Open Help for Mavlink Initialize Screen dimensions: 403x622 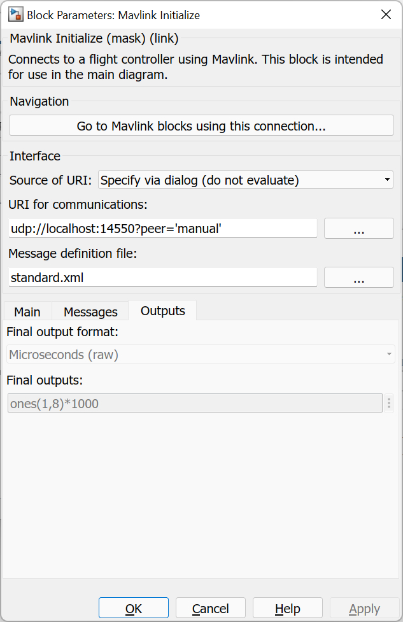pyautogui.click(x=287, y=608)
